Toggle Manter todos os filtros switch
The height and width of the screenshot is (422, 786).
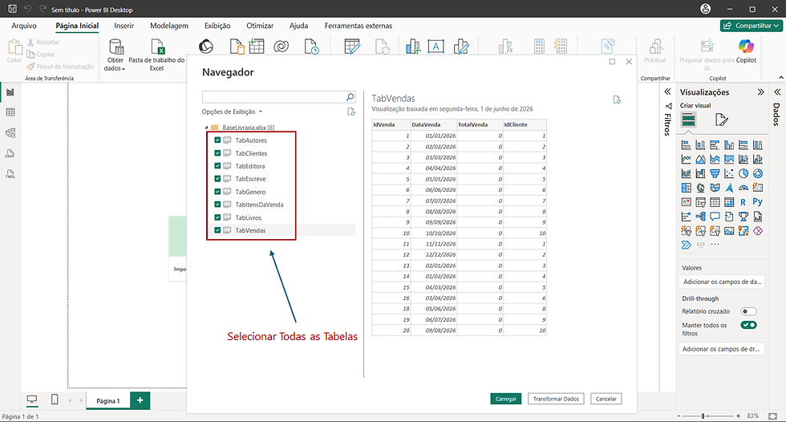pos(748,325)
